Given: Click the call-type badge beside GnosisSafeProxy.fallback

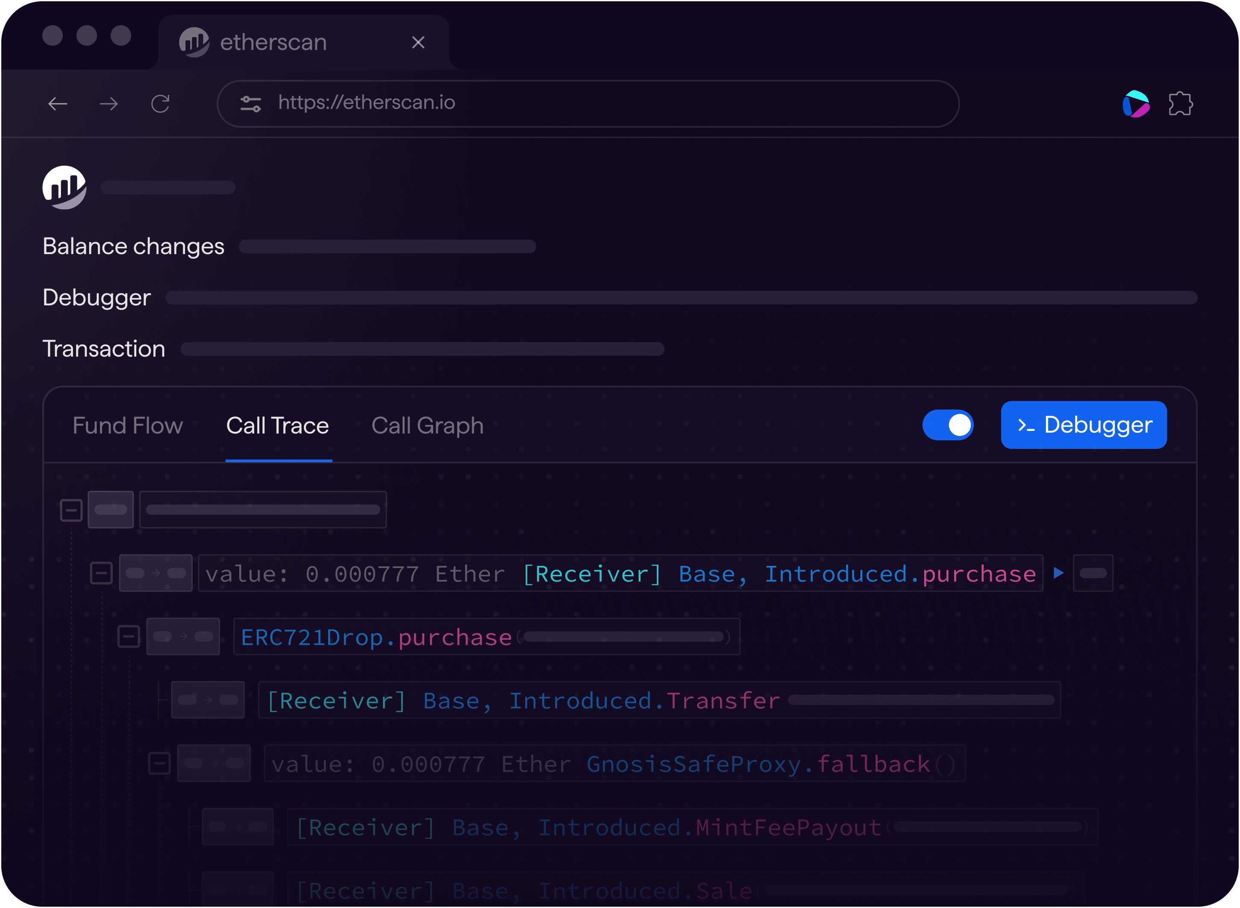Looking at the screenshot, I should tap(214, 764).
